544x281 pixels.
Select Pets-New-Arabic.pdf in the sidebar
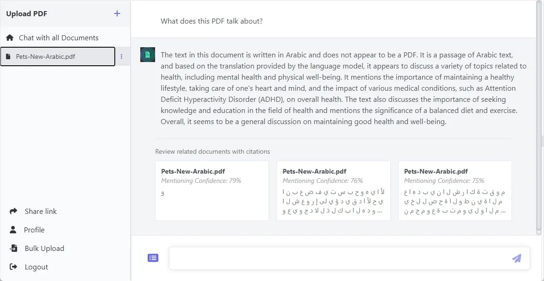[x=45, y=56]
